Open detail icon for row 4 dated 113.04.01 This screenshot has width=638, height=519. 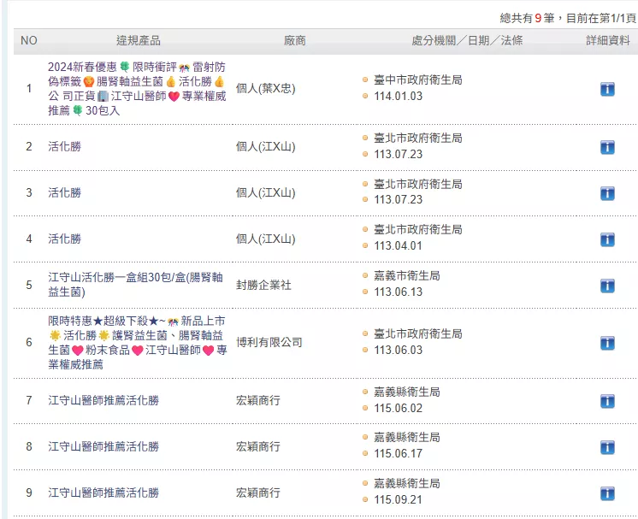coord(607,239)
